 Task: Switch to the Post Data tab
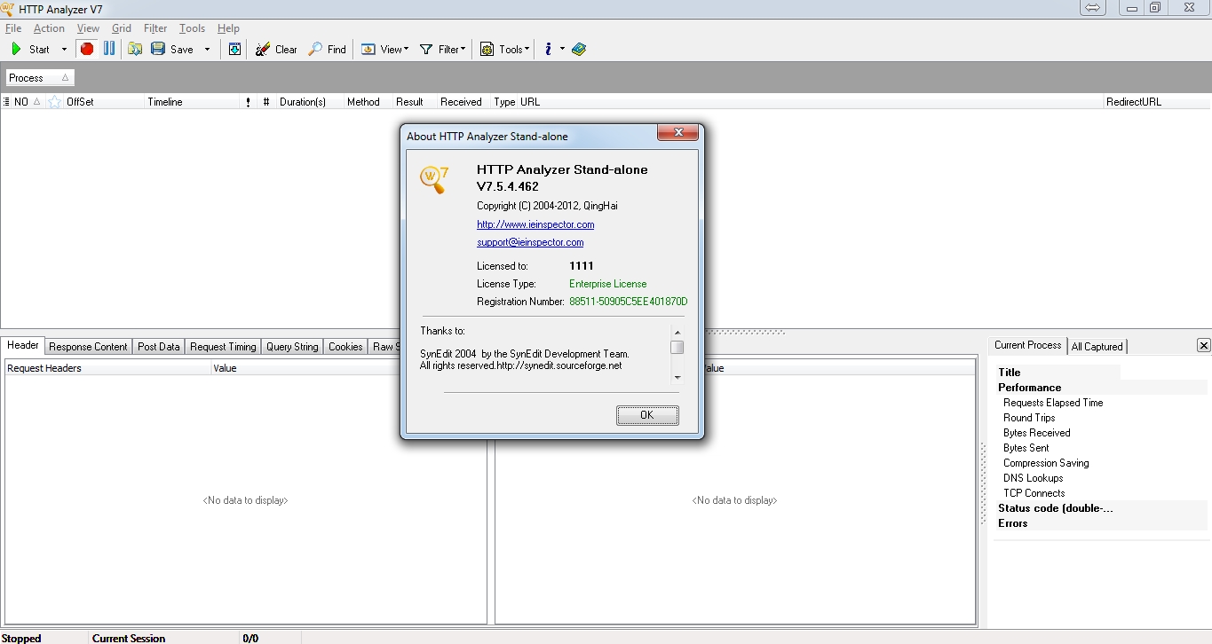159,347
